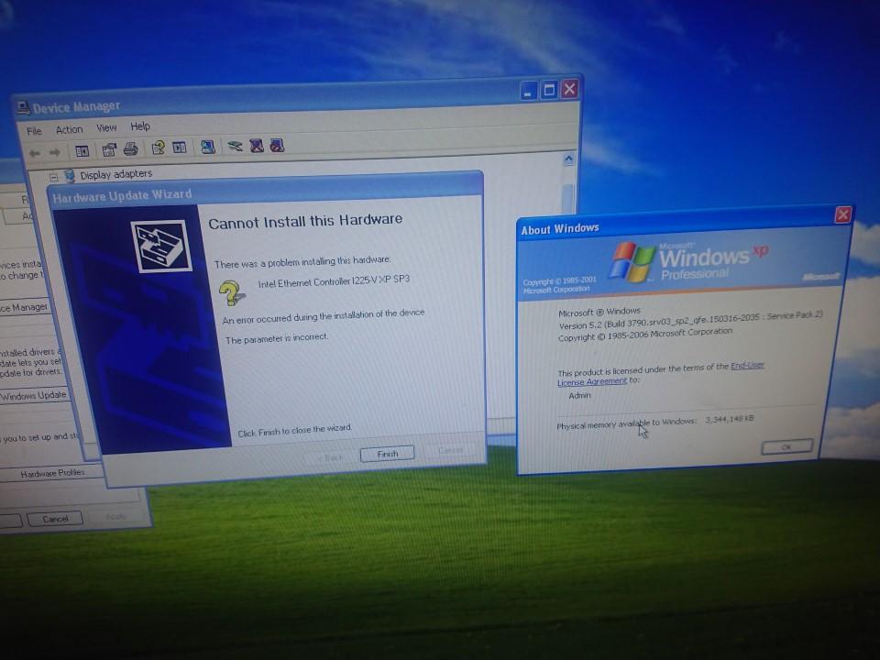Toggle the action pane icon in Device Manager toolbar

point(180,148)
